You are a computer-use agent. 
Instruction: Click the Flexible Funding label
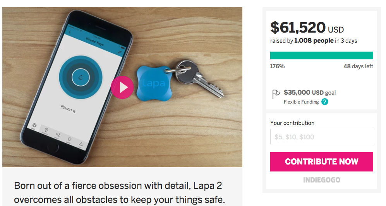click(x=301, y=102)
